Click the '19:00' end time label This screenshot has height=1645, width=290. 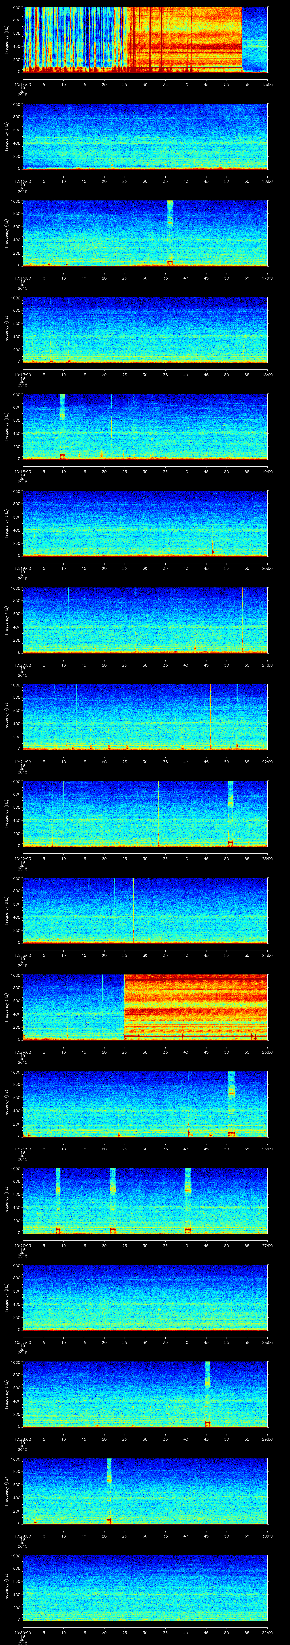[268, 471]
